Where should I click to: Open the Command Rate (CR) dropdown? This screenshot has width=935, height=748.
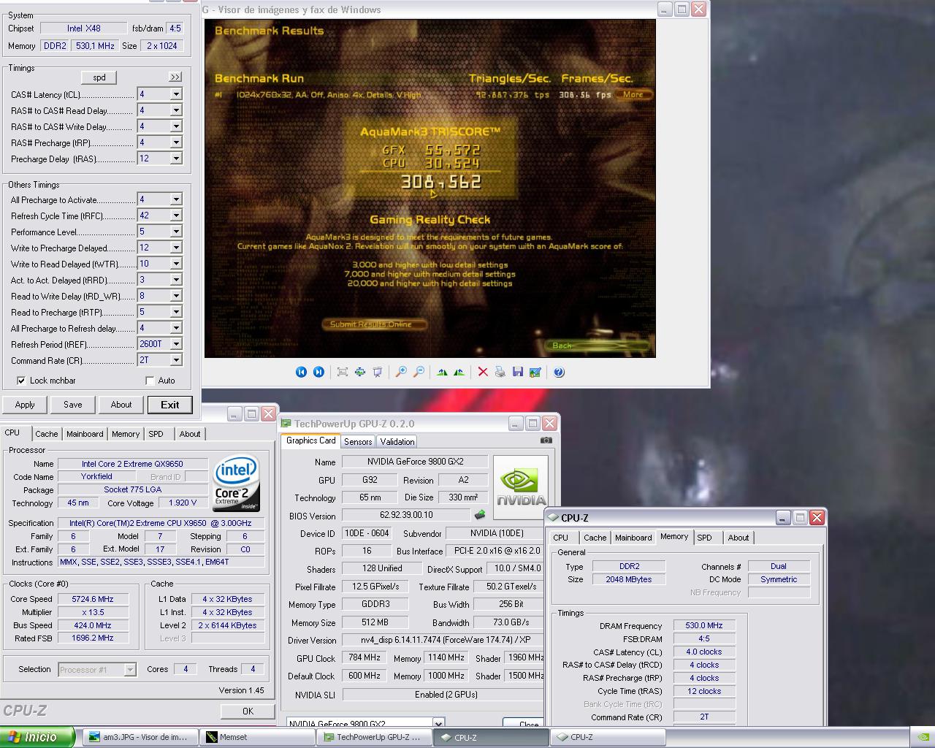176,360
